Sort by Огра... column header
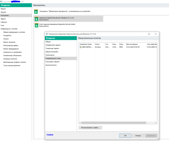This screenshot has width=169, height=141. point(122,44)
